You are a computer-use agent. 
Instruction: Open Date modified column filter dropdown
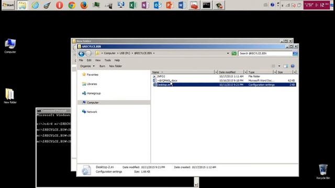(x=245, y=72)
